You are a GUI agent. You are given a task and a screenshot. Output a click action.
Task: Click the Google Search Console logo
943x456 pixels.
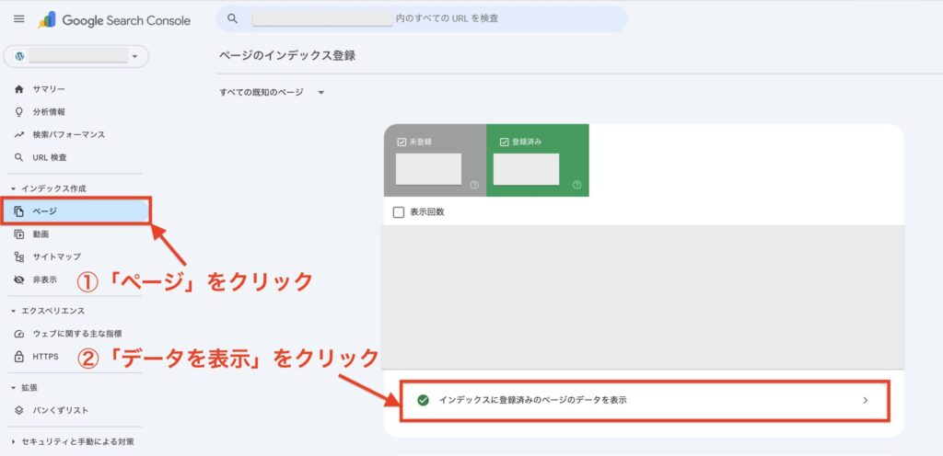pos(113,19)
